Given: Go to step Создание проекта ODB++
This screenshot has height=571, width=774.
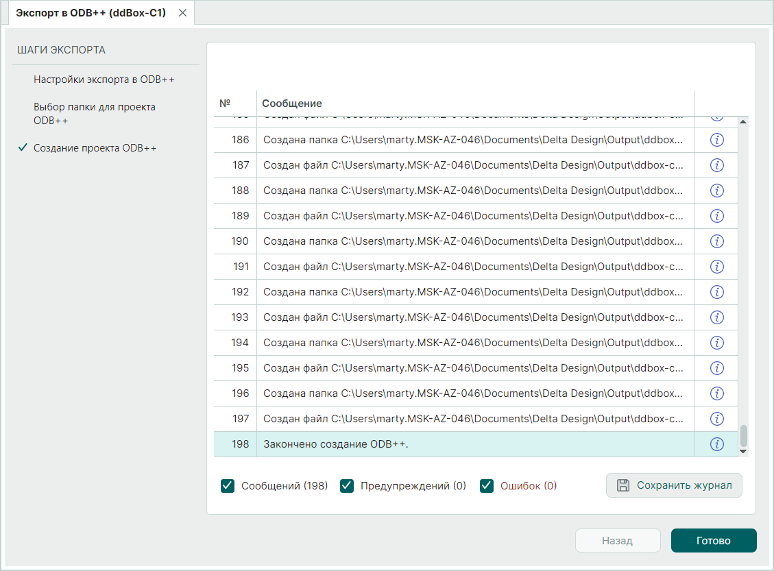Looking at the screenshot, I should pos(95,148).
